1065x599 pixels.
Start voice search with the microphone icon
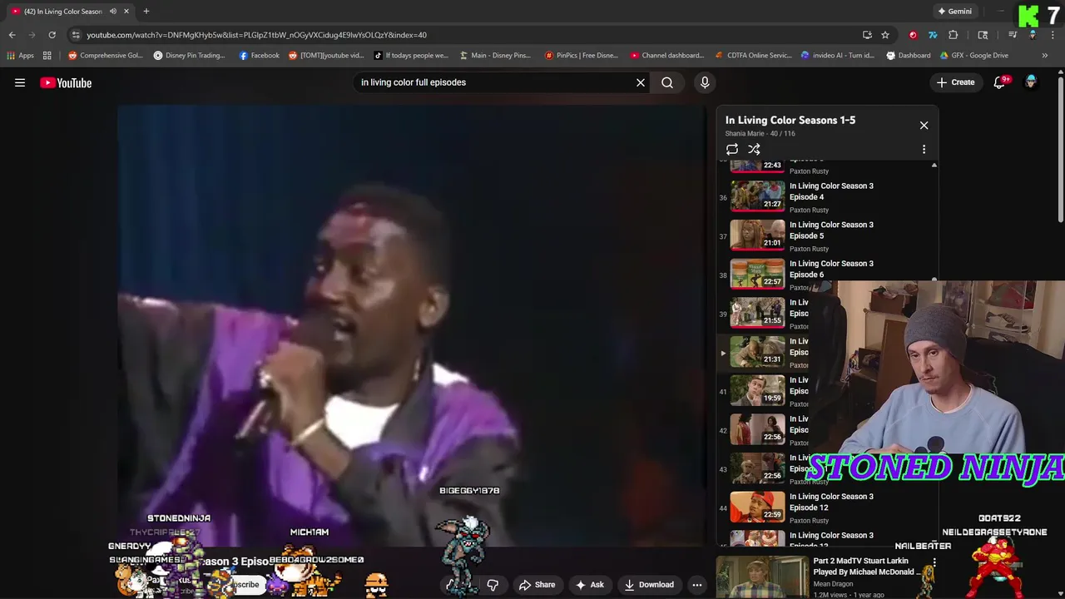(x=705, y=82)
